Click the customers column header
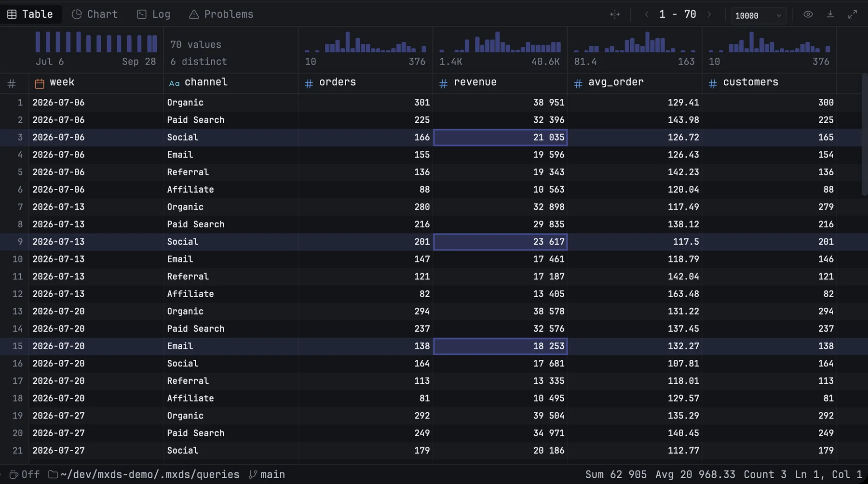This screenshot has width=868, height=484. [769, 83]
